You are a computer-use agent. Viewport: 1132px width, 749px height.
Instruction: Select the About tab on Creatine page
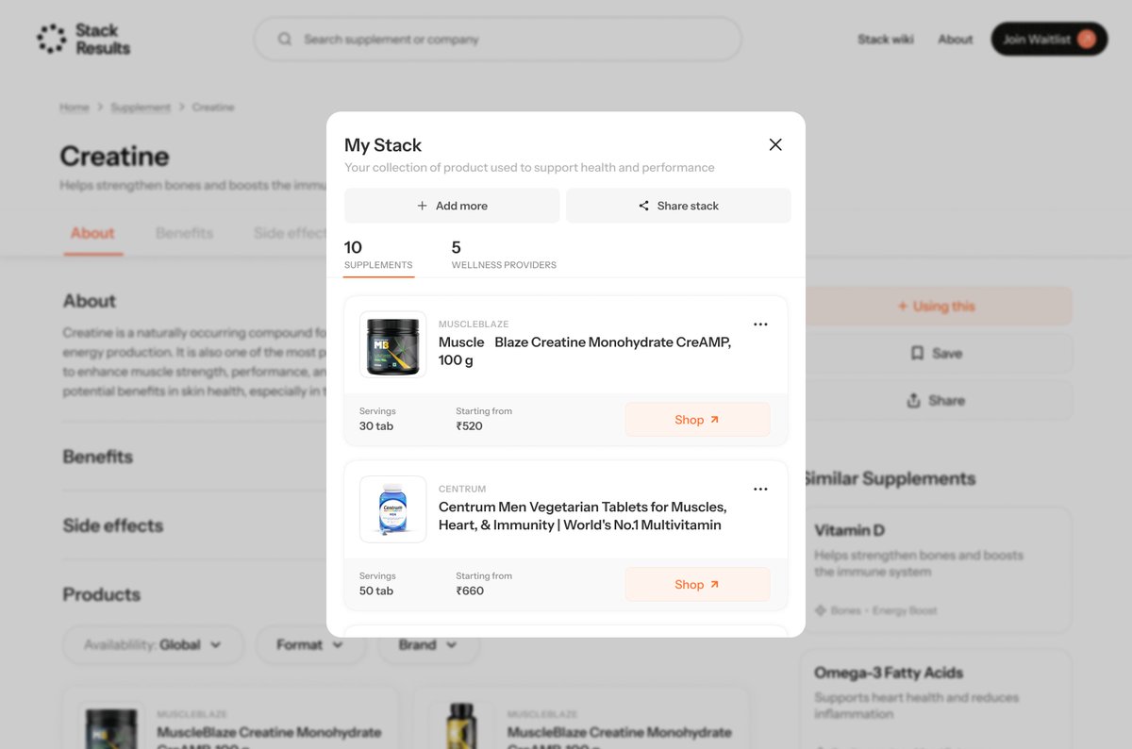pyautogui.click(x=92, y=233)
